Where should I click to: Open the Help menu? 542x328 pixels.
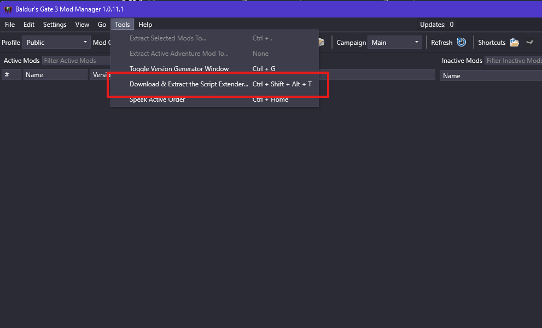(x=145, y=25)
